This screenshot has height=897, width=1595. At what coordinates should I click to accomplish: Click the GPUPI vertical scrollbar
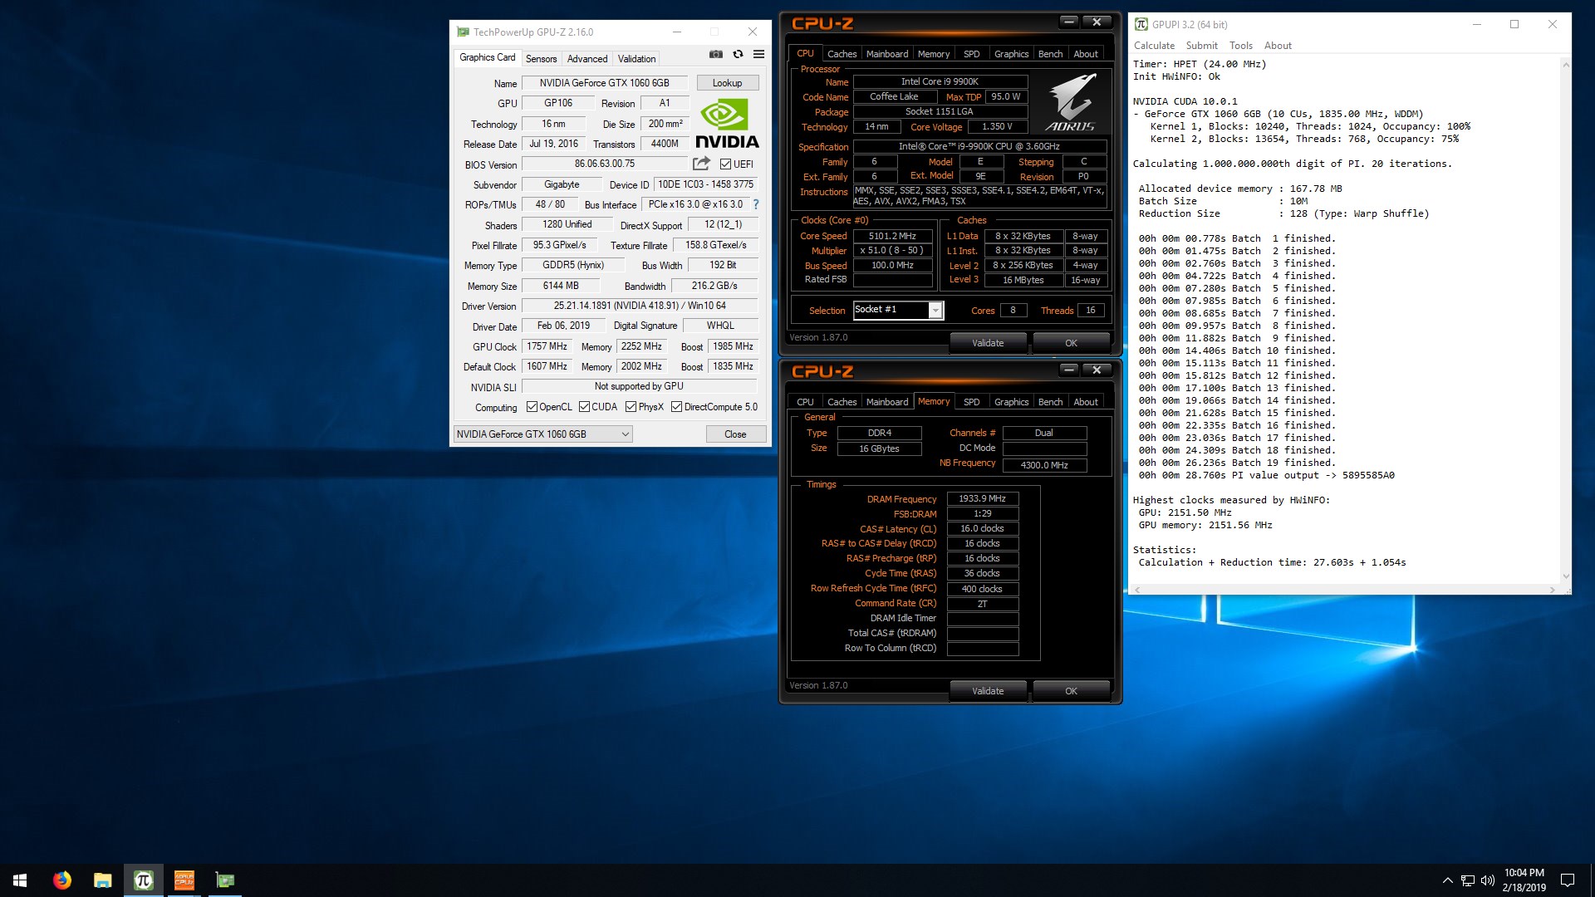(x=1566, y=321)
